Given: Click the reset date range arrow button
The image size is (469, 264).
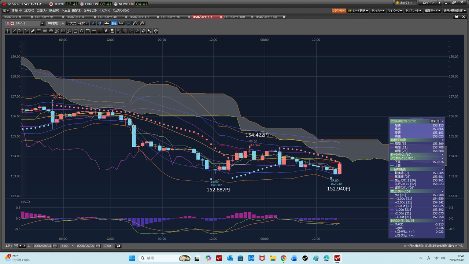Looking at the screenshot, I should click(x=118, y=246).
